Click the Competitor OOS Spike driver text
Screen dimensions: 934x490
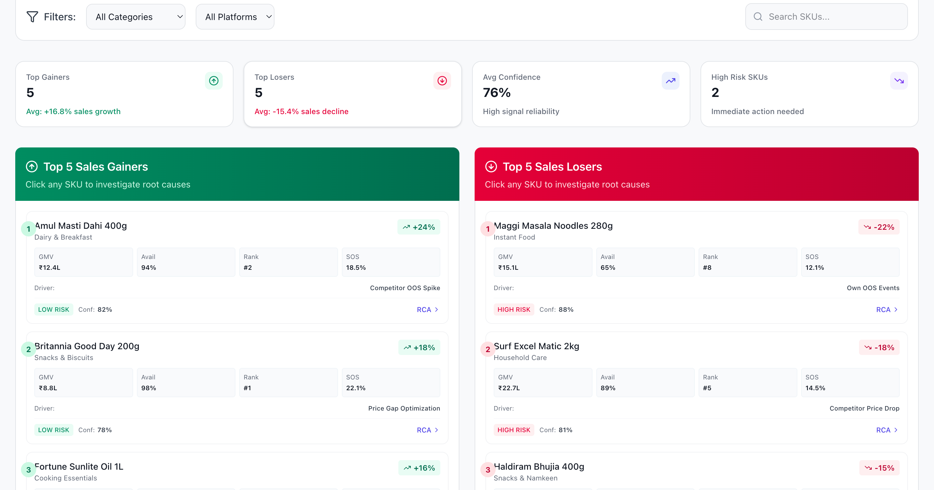point(405,288)
